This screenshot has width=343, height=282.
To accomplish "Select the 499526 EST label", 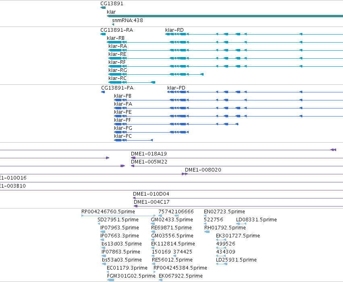I will point(226,243).
